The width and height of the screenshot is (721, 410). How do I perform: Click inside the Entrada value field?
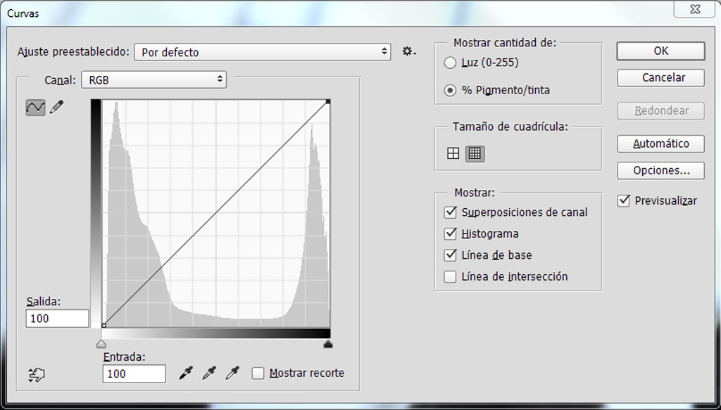pos(134,373)
